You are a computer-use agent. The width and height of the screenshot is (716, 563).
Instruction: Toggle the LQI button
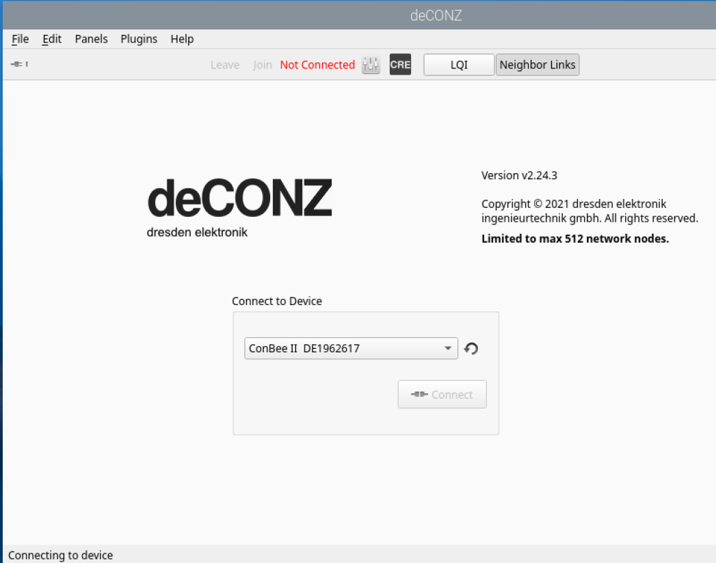point(459,64)
